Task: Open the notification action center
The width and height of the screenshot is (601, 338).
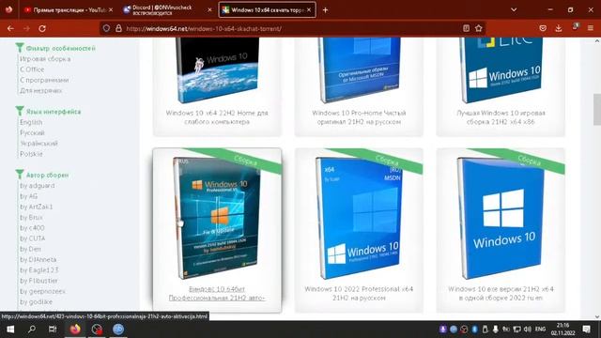Action: tap(586, 330)
